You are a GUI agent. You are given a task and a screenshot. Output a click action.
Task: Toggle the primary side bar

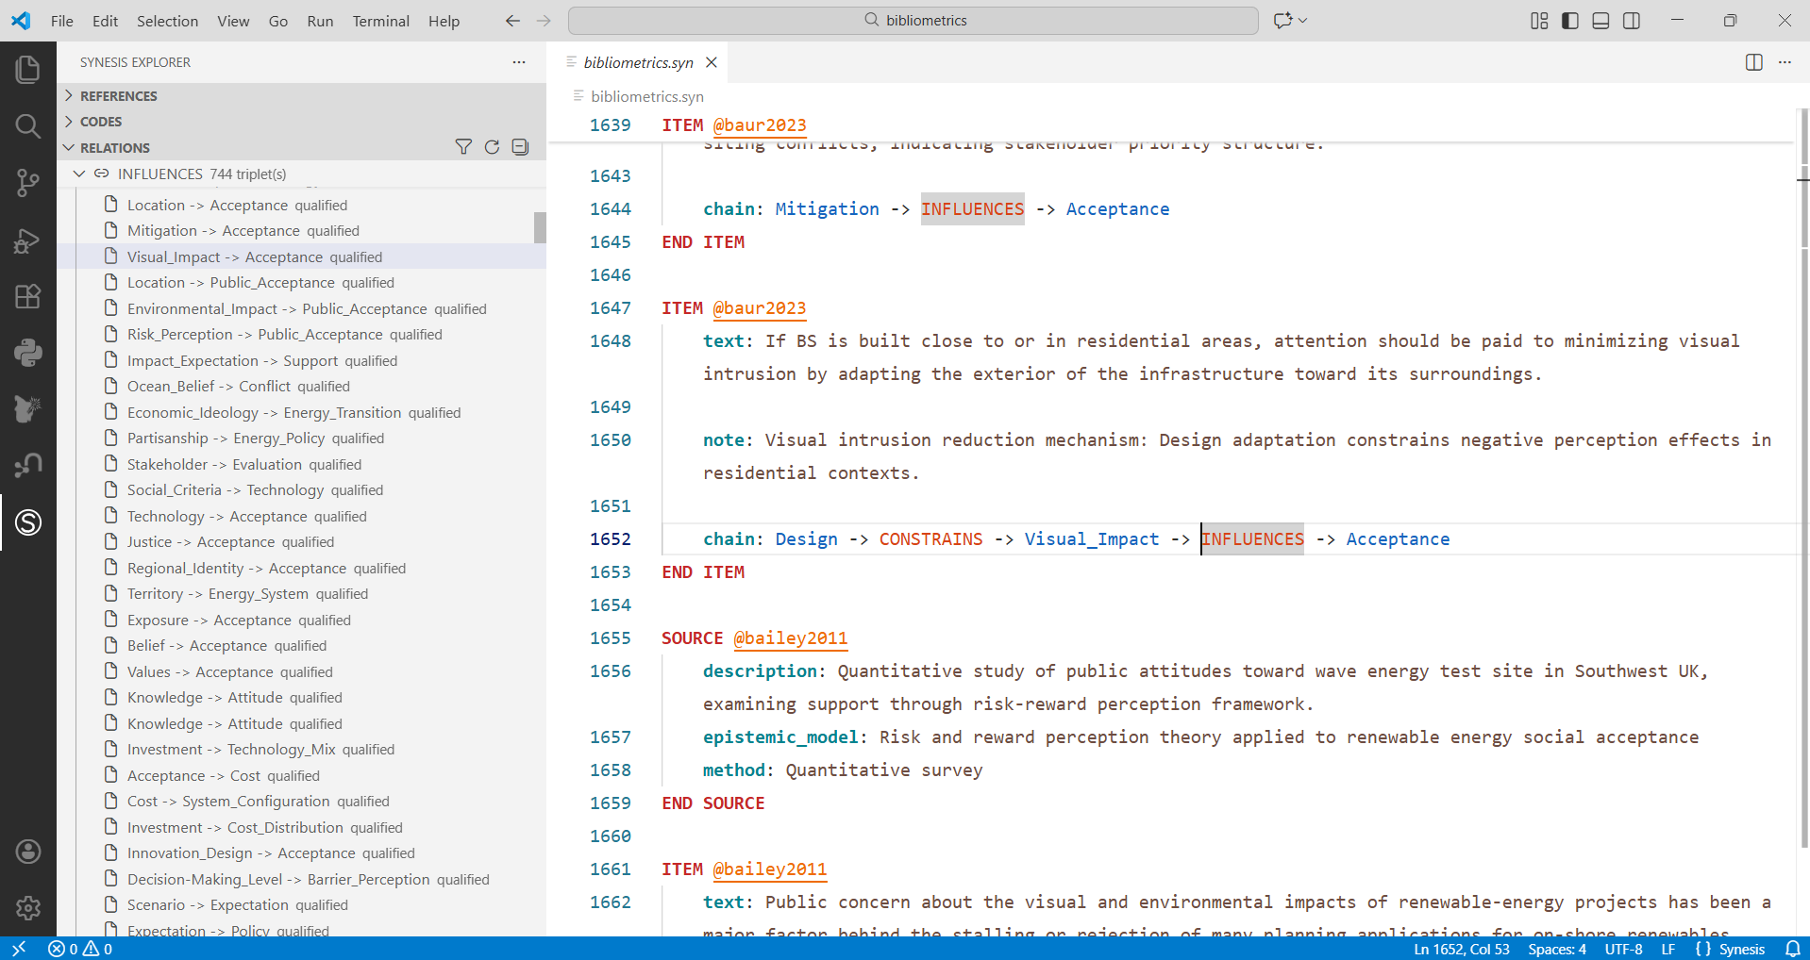point(1570,21)
